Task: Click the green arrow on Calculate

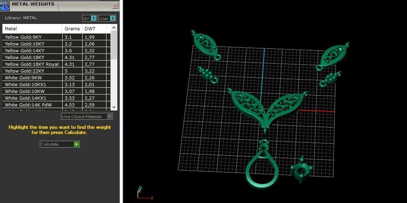Action: 76,144
